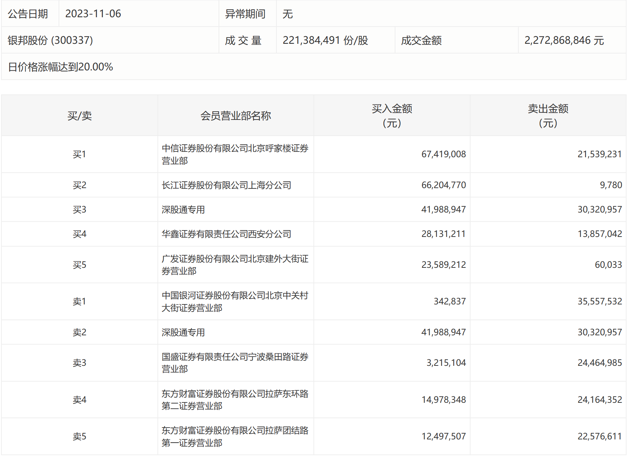The height and width of the screenshot is (457, 628).
Task: Select buy amount 12,497,507
Action: tap(444, 436)
